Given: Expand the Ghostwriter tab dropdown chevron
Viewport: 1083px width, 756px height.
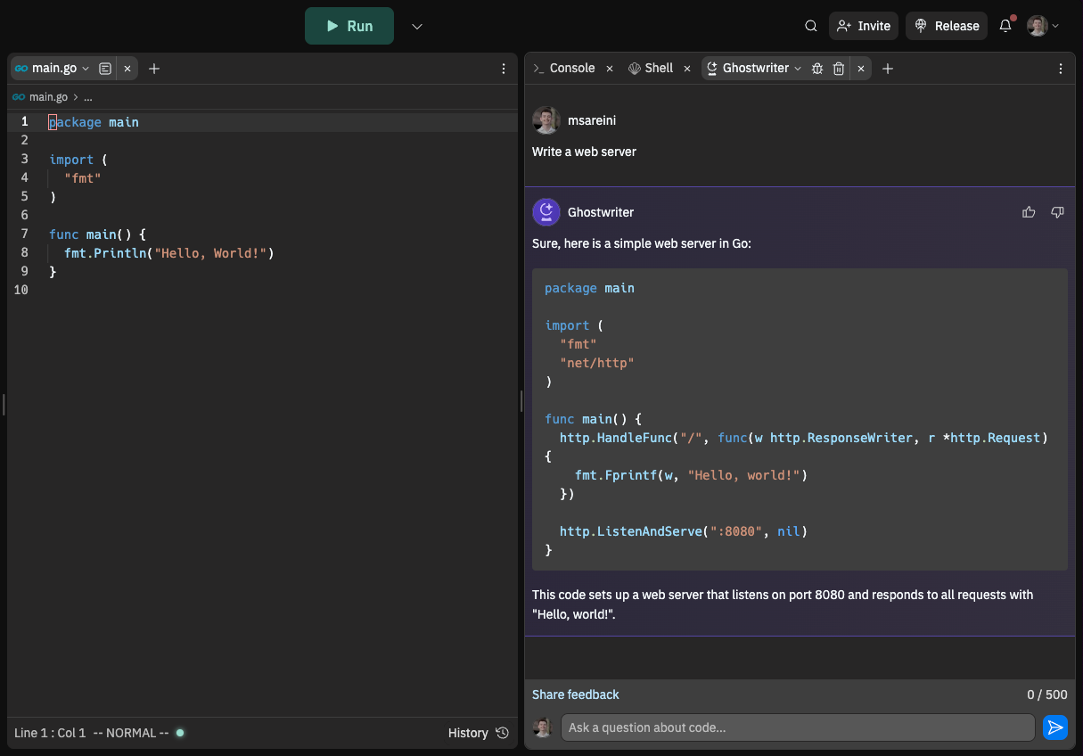Looking at the screenshot, I should point(798,69).
